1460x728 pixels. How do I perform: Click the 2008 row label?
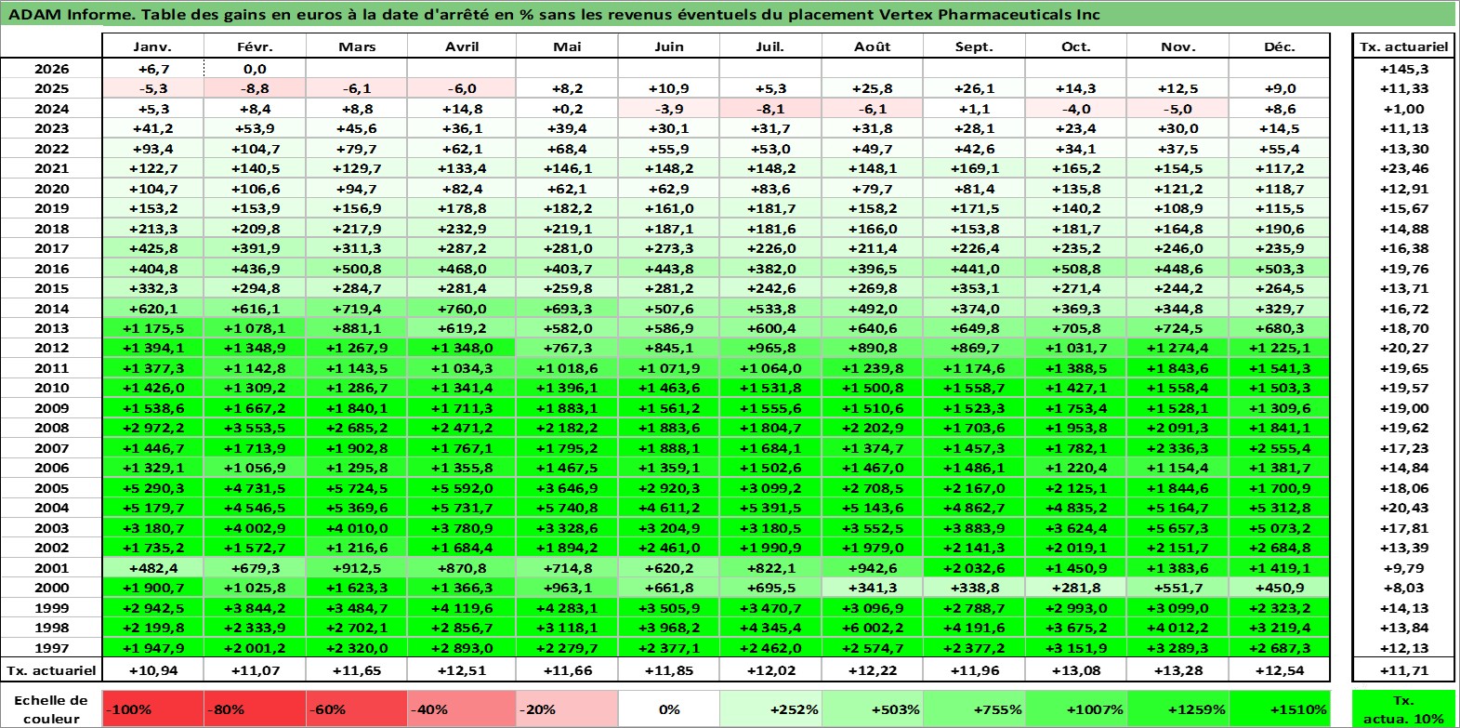pyautogui.click(x=51, y=428)
